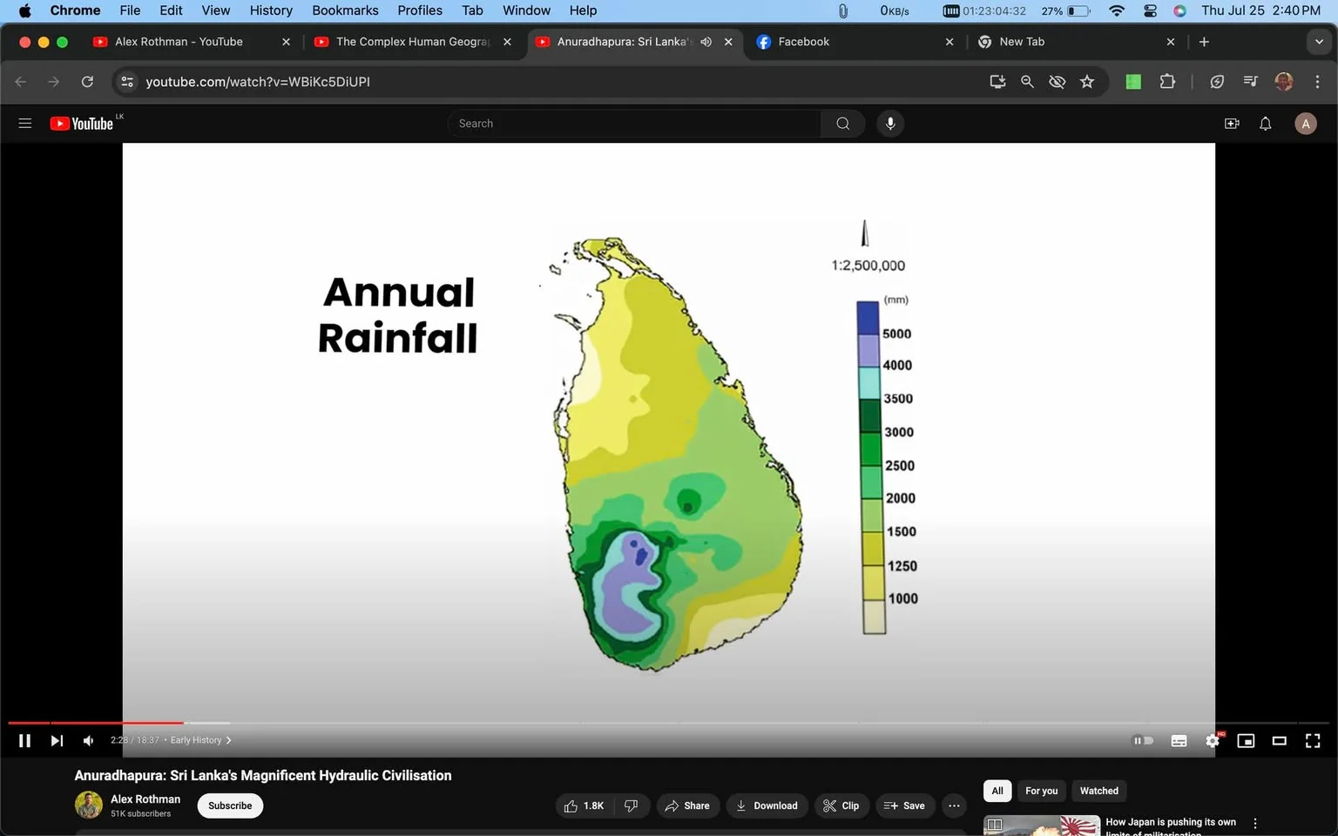Seek on the video progress bar

668,723
